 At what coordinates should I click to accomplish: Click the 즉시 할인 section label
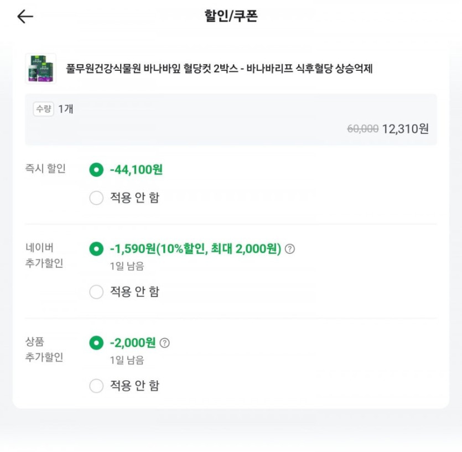click(45, 169)
